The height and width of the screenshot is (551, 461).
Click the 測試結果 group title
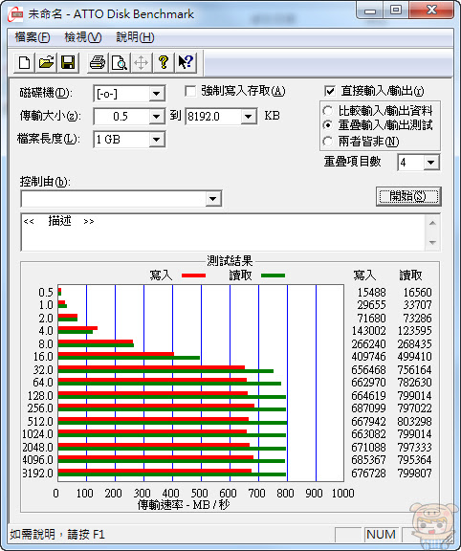pyautogui.click(x=230, y=261)
